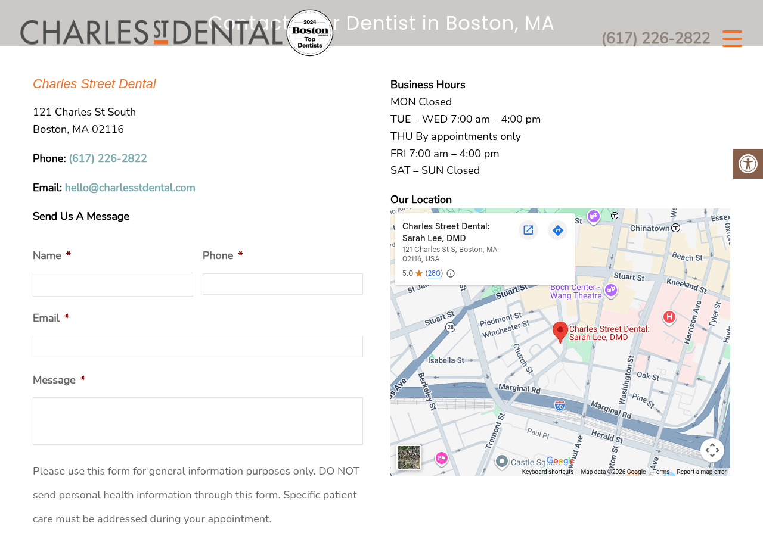Click the red map label 'Charles Street Dental: Sarah Lee, DMD'
The width and height of the screenshot is (763, 536).
coord(609,333)
